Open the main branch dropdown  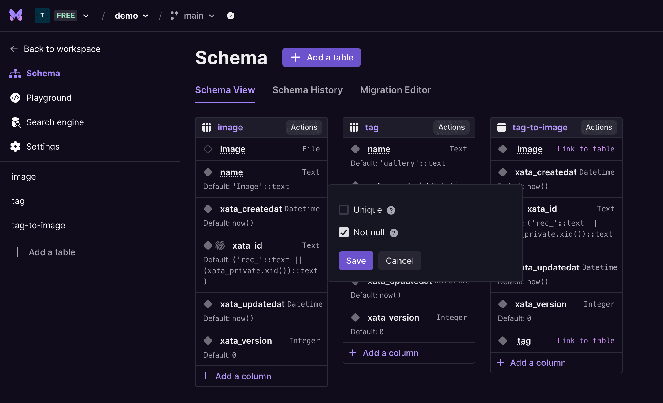tap(212, 16)
